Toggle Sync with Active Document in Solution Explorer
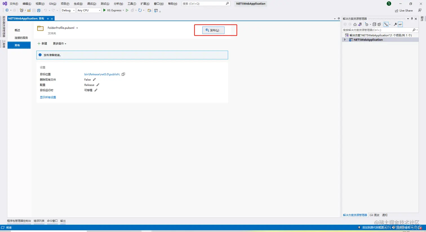 386,24
